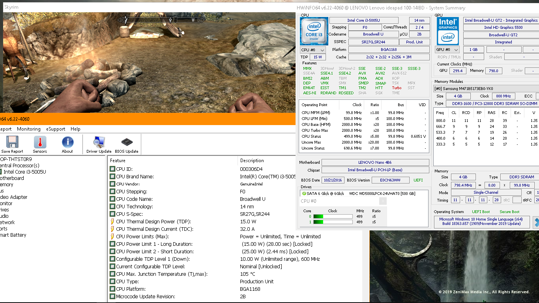The width and height of the screenshot is (539, 303).
Task: Click the SR27G,SR244 SSPEC field
Action: click(373, 42)
